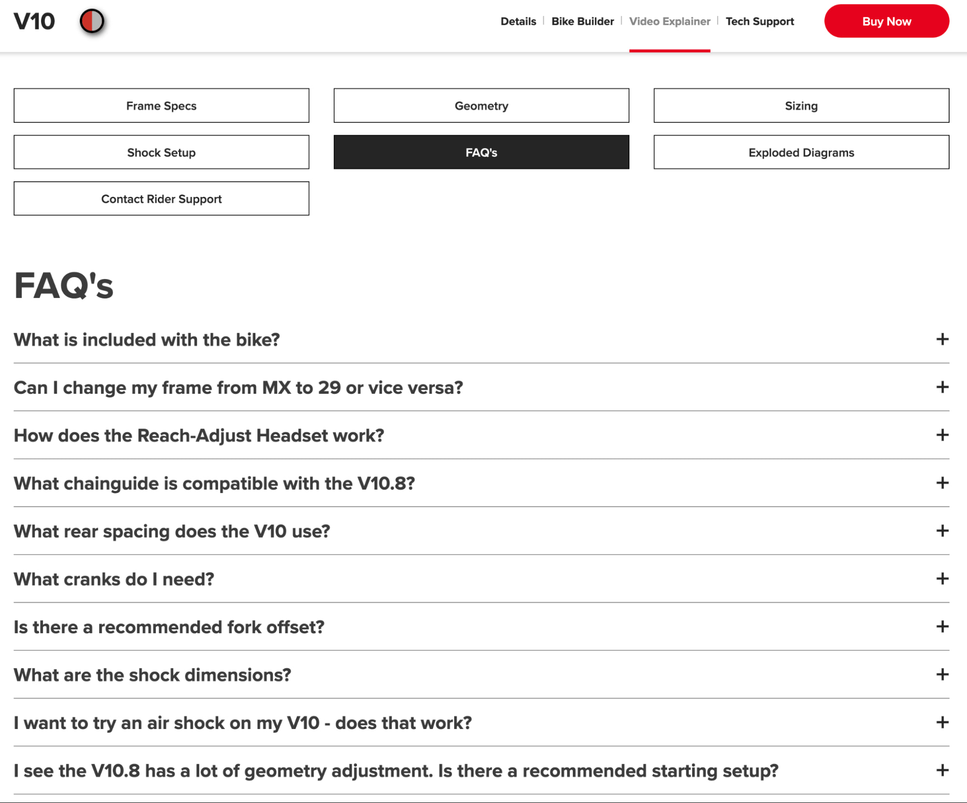Toggle the Shock Setup section

[x=162, y=152]
